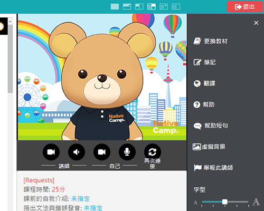Toggle your own microphone button
Screen dimensions: 264x211
[127, 152]
